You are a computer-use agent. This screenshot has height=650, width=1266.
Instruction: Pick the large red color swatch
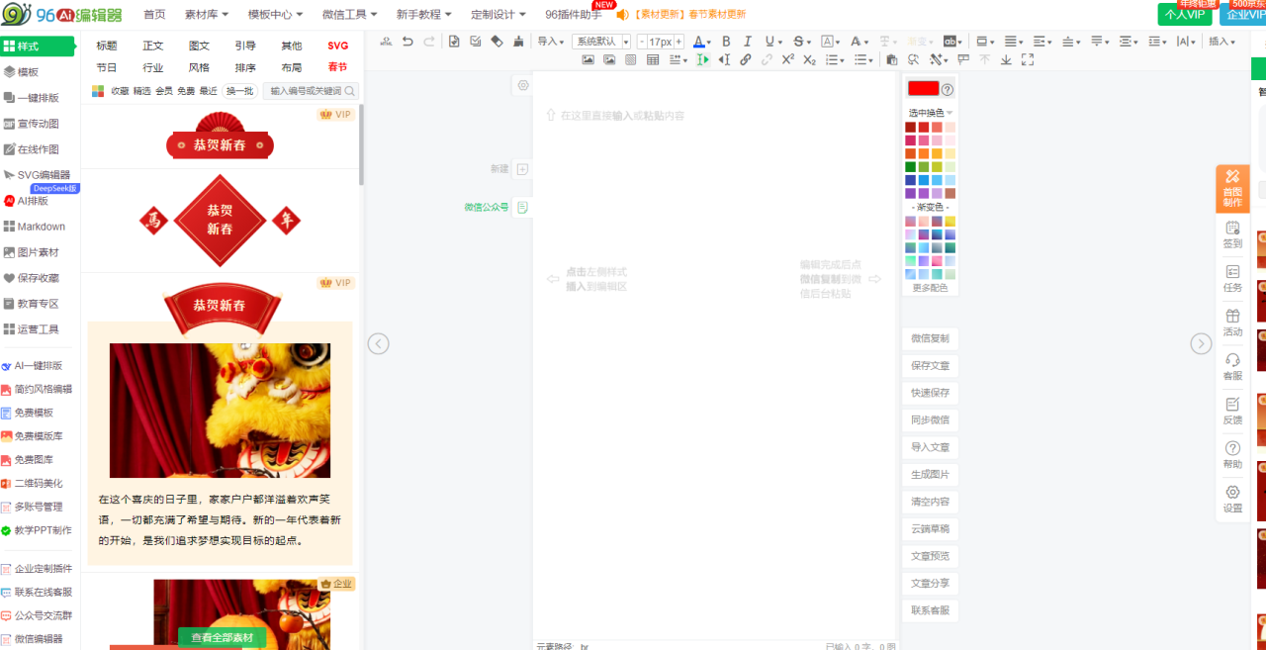point(923,89)
